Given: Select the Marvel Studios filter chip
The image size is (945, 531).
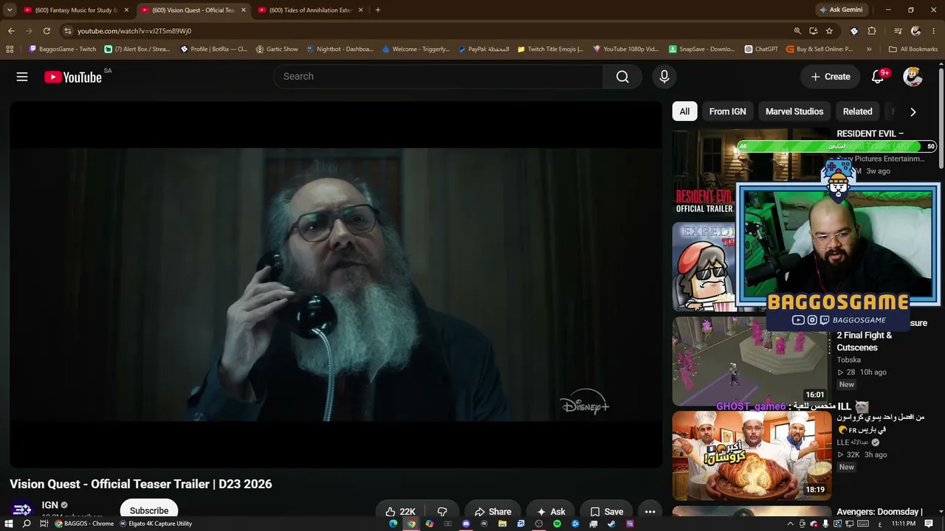Looking at the screenshot, I should [794, 111].
